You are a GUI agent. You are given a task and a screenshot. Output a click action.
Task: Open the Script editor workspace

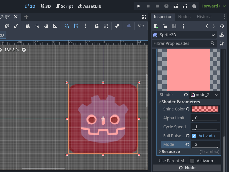[x=65, y=6]
